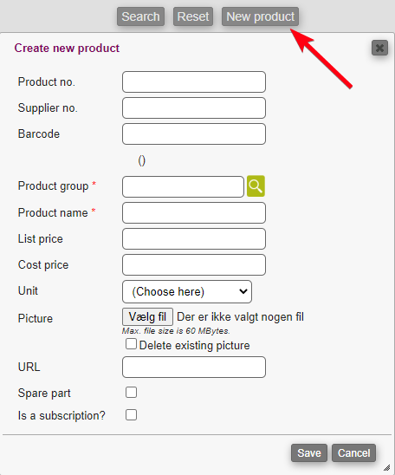Image resolution: width=395 pixels, height=475 pixels.
Task: Close the Create new product dialog
Action: pyautogui.click(x=379, y=48)
